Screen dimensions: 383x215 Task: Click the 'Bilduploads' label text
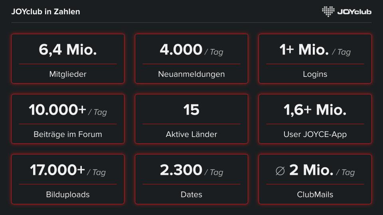coord(68,195)
